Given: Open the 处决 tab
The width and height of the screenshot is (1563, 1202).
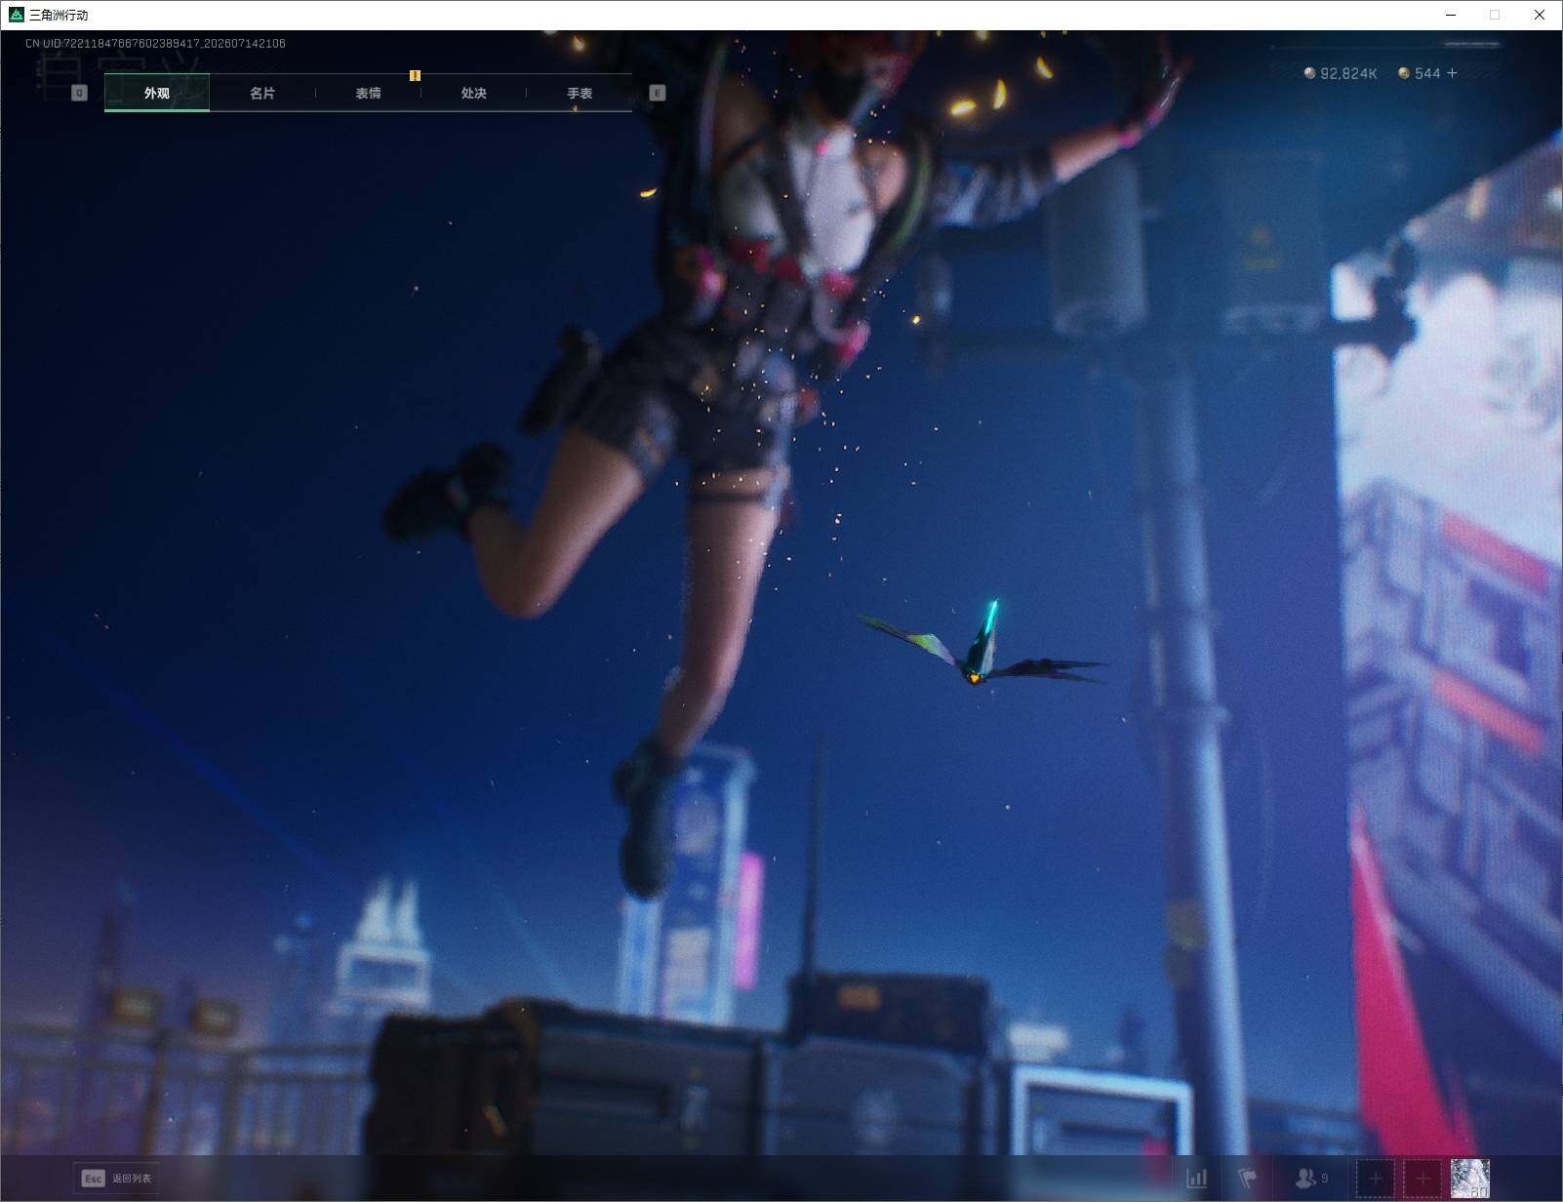Looking at the screenshot, I should (473, 93).
